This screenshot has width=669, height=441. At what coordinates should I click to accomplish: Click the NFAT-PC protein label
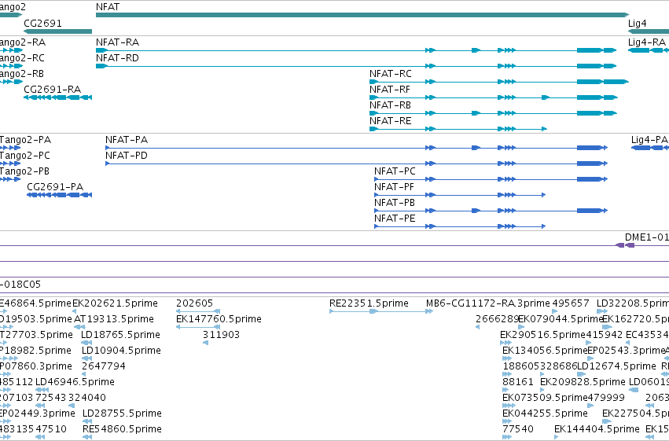(395, 171)
